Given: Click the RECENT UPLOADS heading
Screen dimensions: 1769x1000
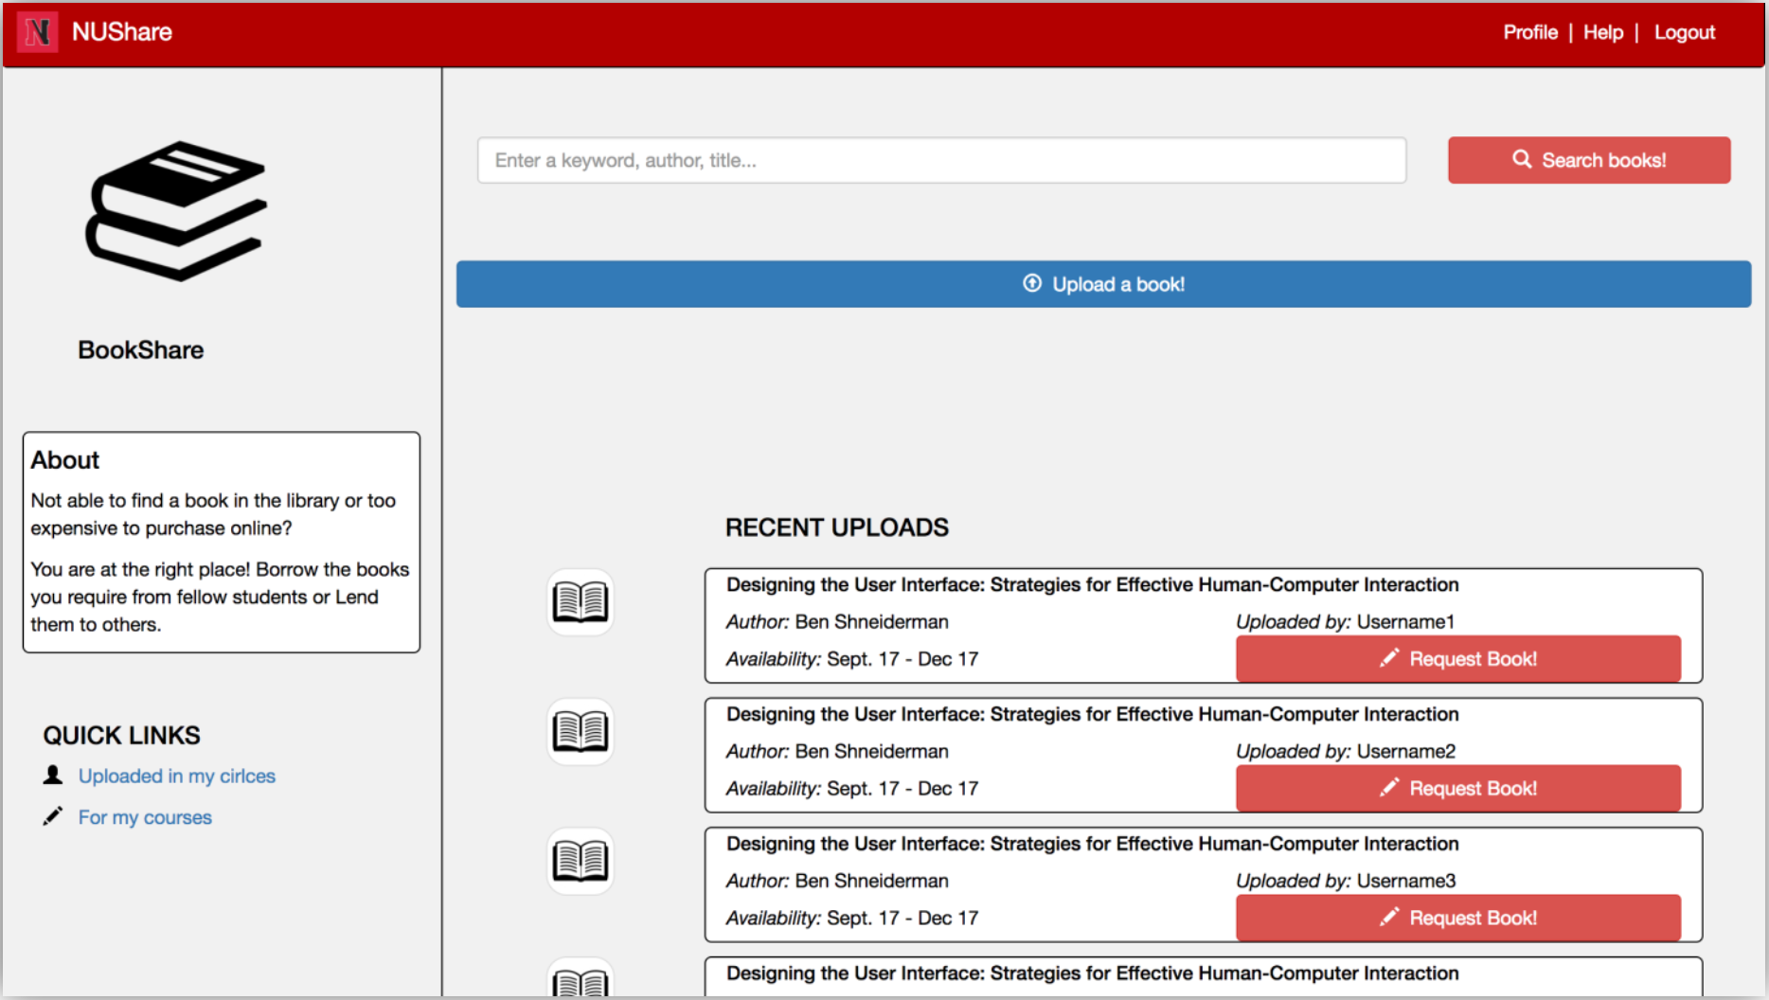Looking at the screenshot, I should pos(837,527).
